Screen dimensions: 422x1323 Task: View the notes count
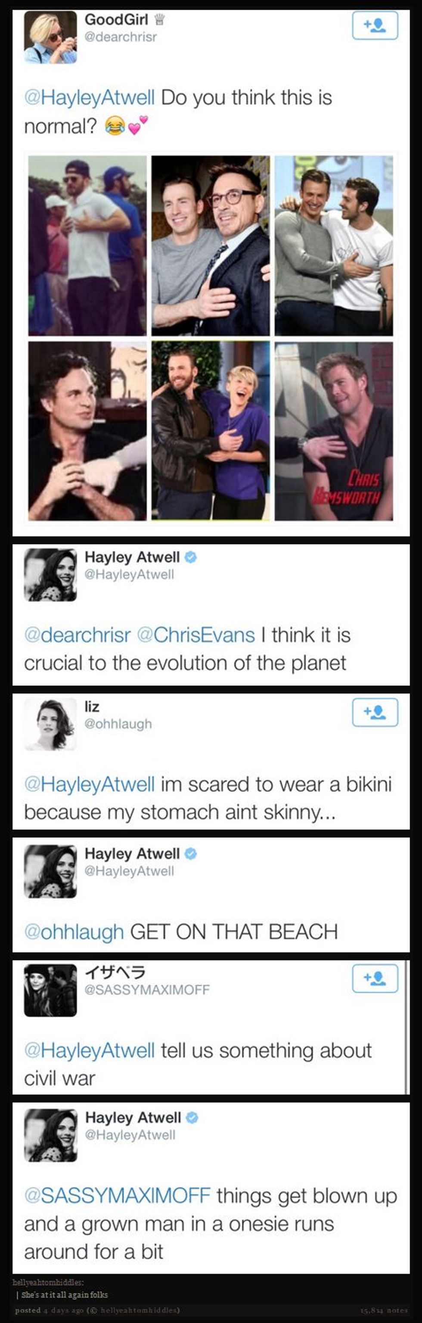(384, 1310)
